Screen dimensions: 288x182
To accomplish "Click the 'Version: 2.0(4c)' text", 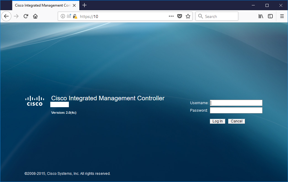I will point(64,113).
